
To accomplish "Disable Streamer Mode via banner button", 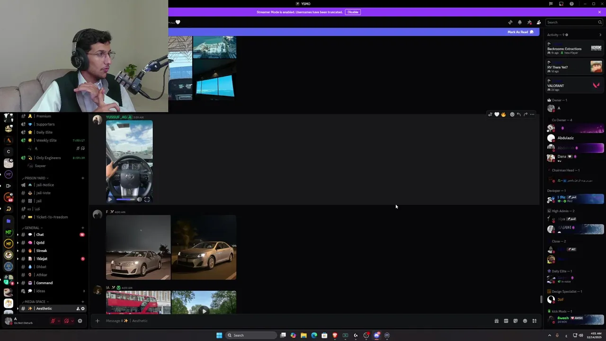I will pyautogui.click(x=353, y=12).
